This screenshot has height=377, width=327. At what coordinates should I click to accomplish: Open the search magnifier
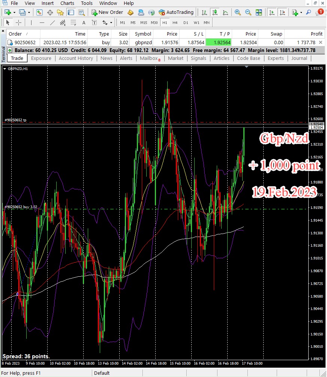coord(309,12)
